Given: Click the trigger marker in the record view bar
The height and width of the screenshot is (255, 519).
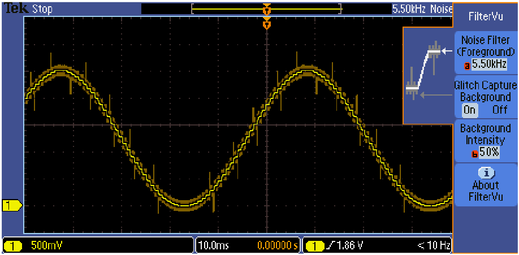Looking at the screenshot, I should [267, 10].
